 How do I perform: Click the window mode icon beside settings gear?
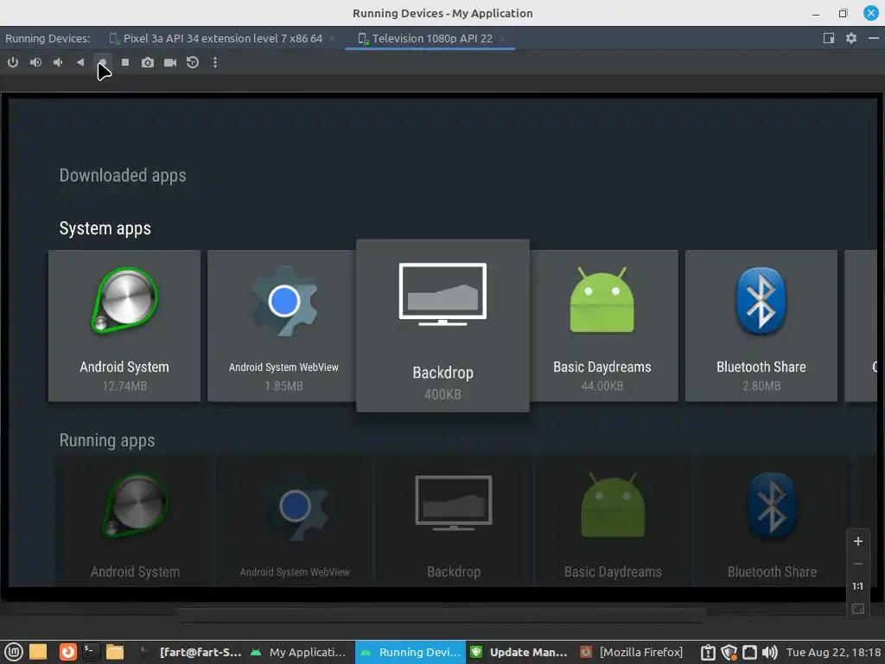[829, 38]
